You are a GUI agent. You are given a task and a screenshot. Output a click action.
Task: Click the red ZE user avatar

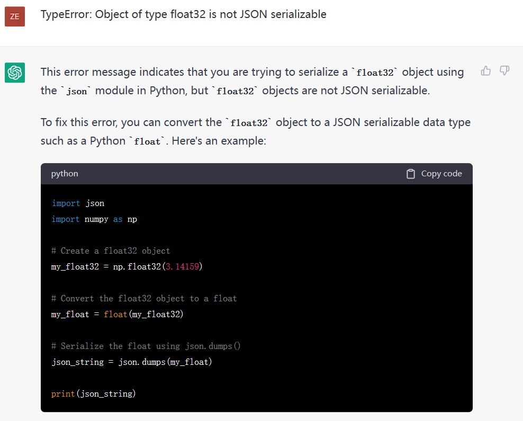[x=15, y=16]
